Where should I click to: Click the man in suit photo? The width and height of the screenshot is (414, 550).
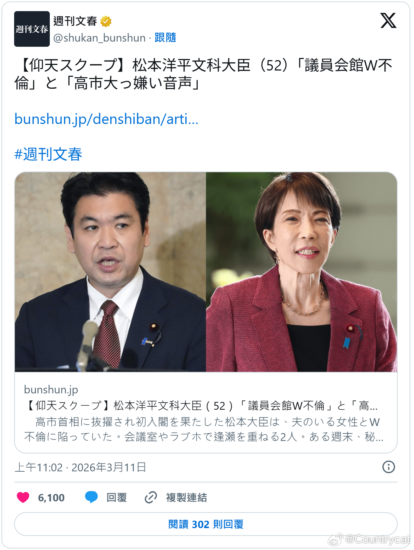(110, 272)
